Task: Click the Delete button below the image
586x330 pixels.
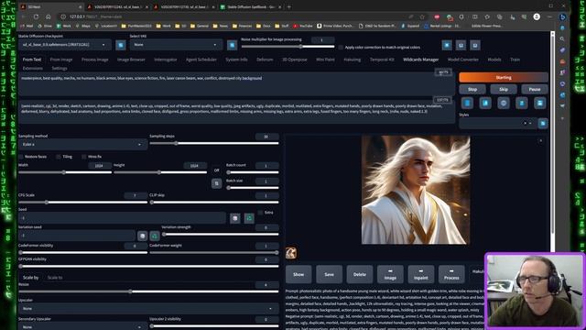Action: [360, 274]
